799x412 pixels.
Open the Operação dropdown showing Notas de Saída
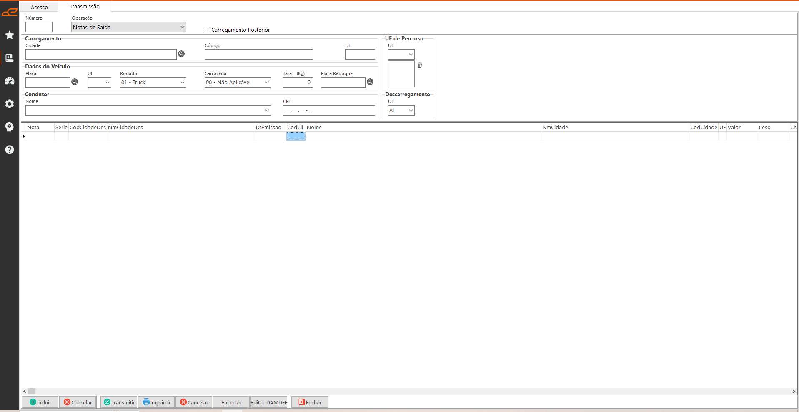128,27
